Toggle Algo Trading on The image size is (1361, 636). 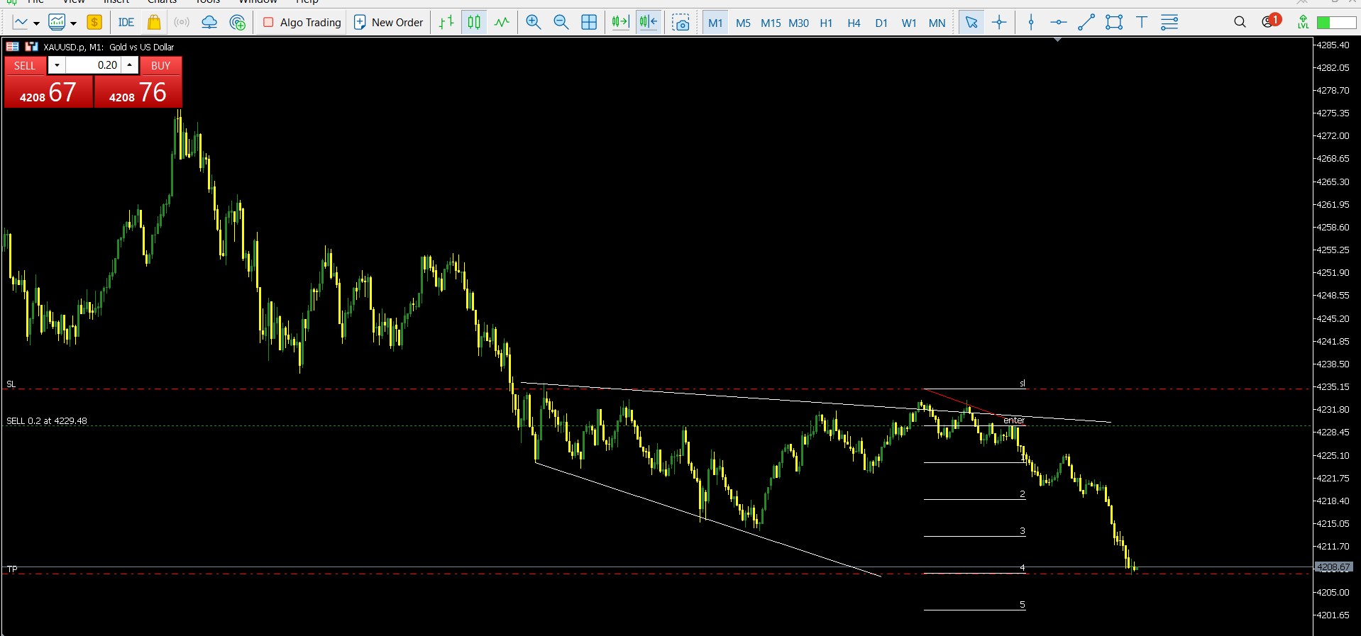pos(302,23)
